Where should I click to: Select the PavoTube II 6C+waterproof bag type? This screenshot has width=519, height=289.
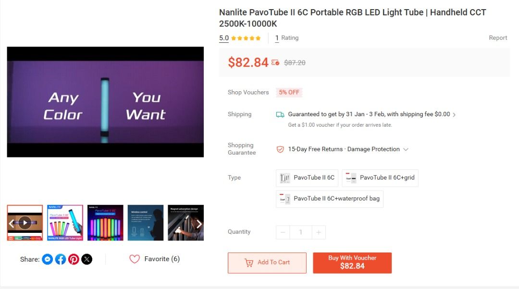(329, 199)
